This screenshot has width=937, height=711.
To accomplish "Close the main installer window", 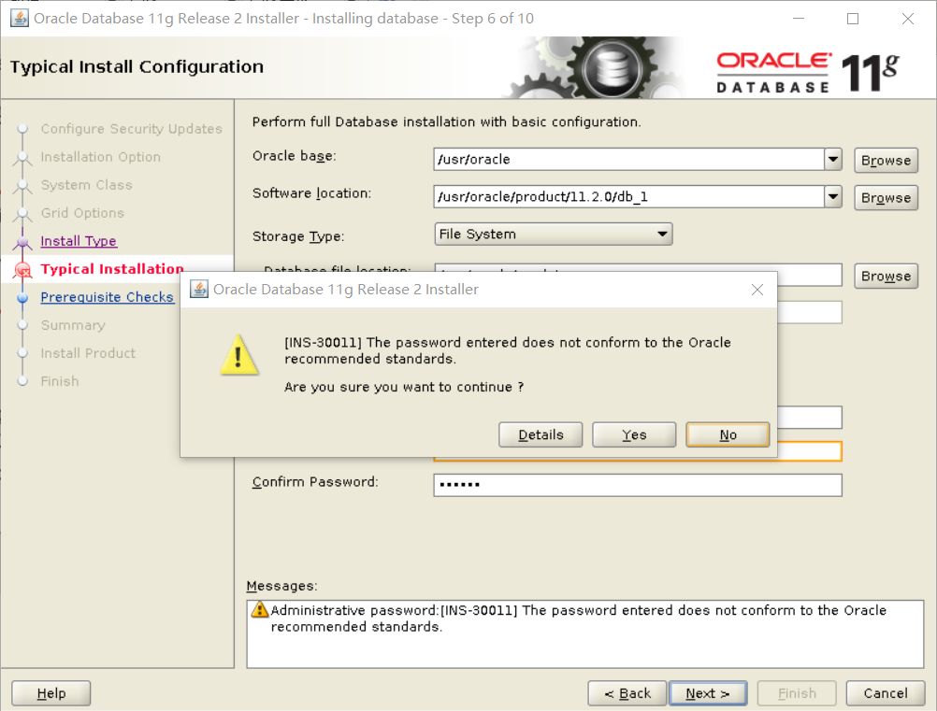I will coord(908,19).
